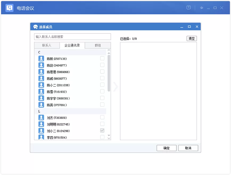Switch to the 群组 tab
Screen dimensions: 231x175
click(x=98, y=45)
